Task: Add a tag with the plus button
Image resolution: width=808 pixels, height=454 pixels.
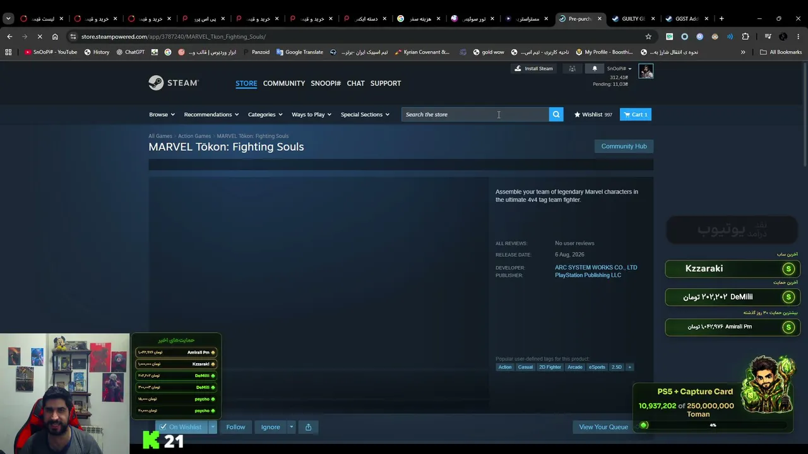Action: [x=629, y=367]
